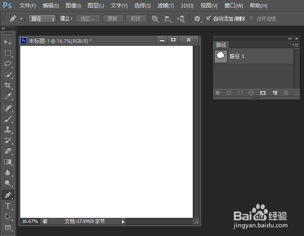304x236 pixels.
Task: Select the Spot Healing Brush tool
Action: [8, 108]
